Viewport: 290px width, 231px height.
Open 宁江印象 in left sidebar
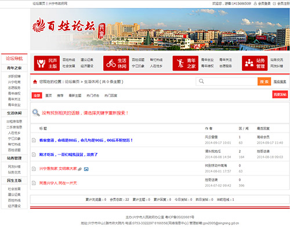pyautogui.click(x=14, y=138)
